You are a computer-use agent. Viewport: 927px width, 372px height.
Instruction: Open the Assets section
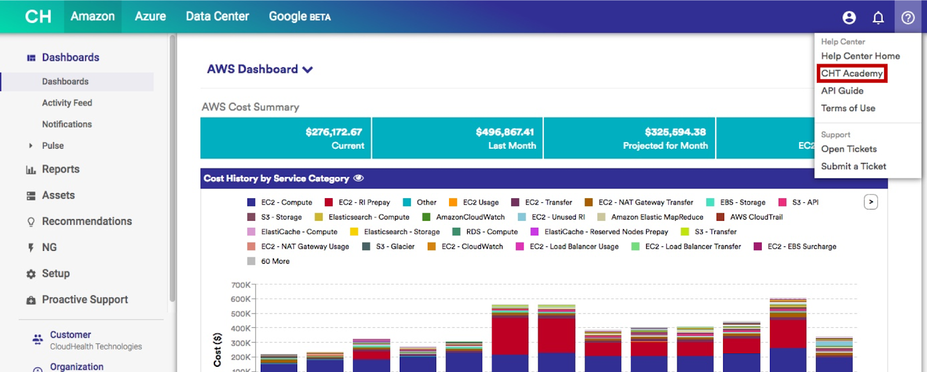pos(59,195)
